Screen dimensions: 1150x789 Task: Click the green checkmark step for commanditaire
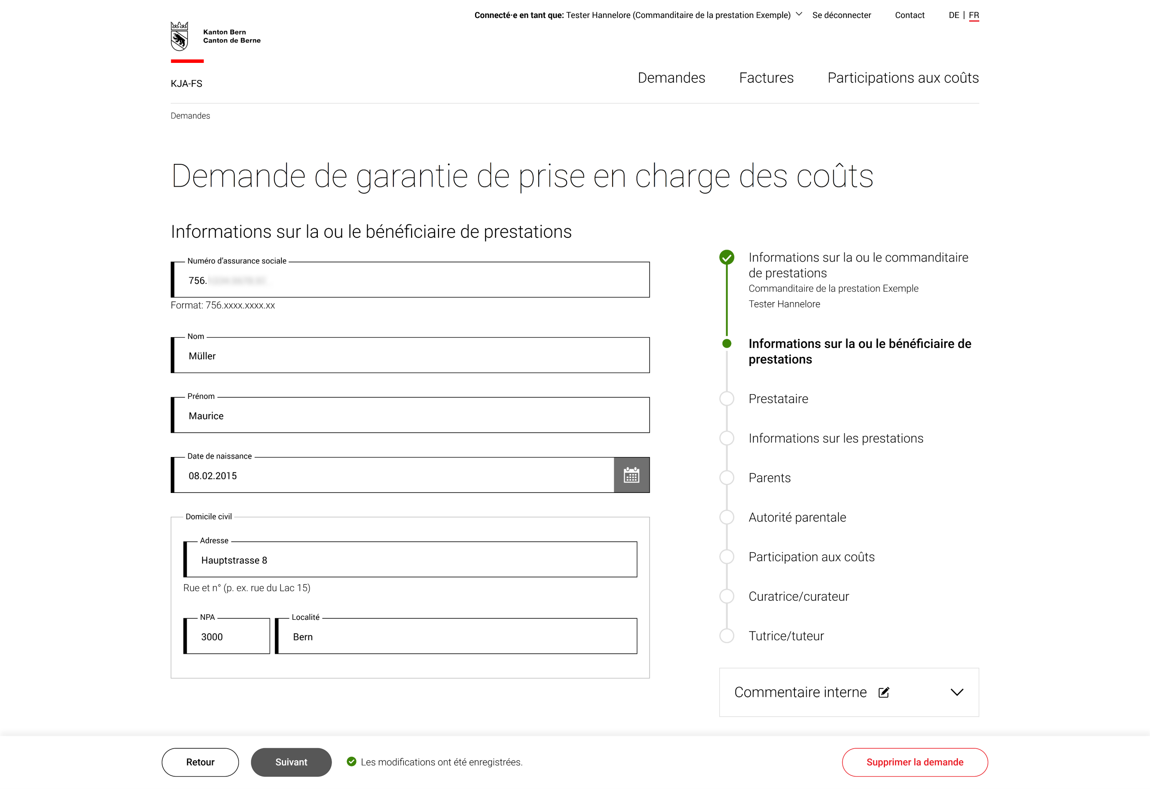tap(726, 257)
